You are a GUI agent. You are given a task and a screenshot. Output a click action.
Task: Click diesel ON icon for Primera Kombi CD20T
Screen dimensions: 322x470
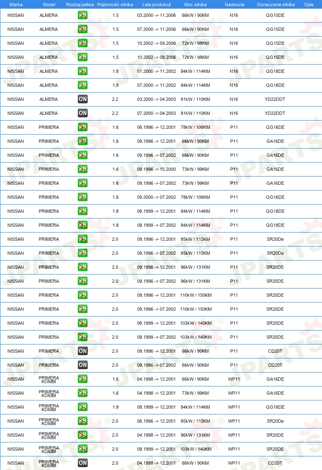point(82,463)
